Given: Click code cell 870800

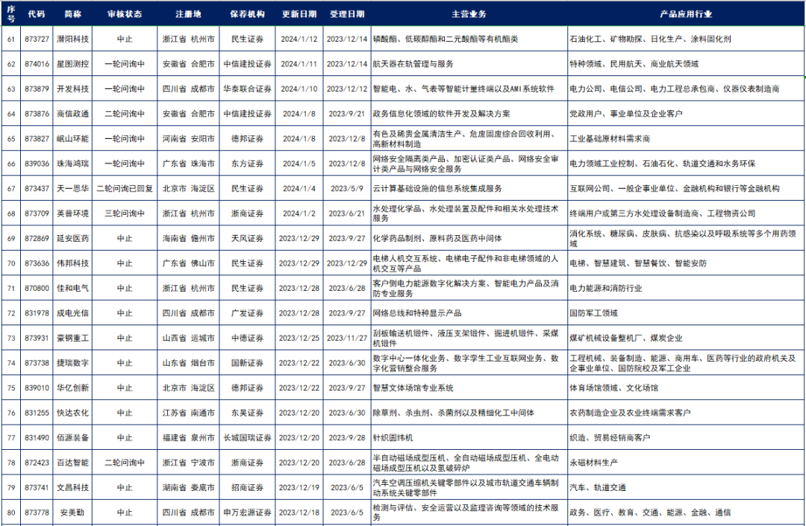Looking at the screenshot, I should (37, 288).
